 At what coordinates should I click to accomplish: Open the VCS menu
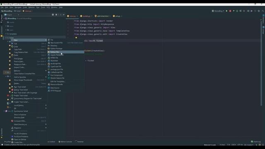click(x=48, y=7)
